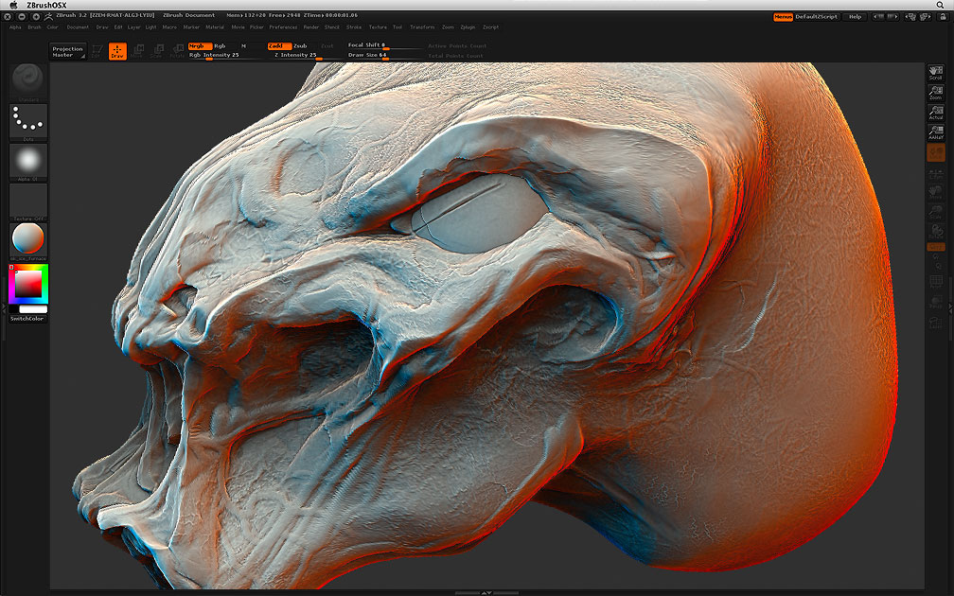954x596 pixels.
Task: Select the dimmed Rotate tool icon
Action: coord(177,51)
